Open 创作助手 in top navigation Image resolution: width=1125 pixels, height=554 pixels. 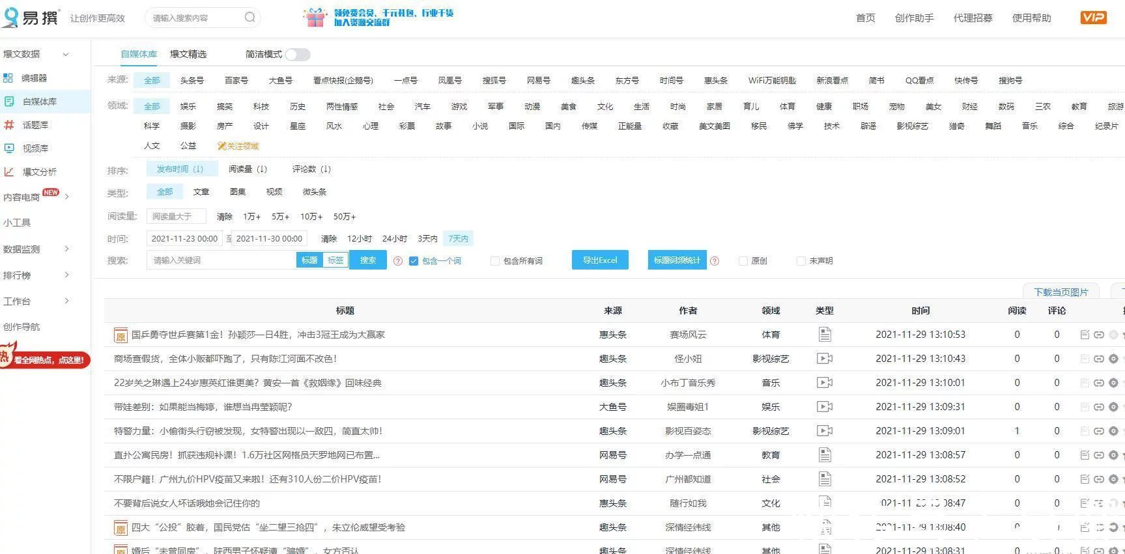pos(914,18)
